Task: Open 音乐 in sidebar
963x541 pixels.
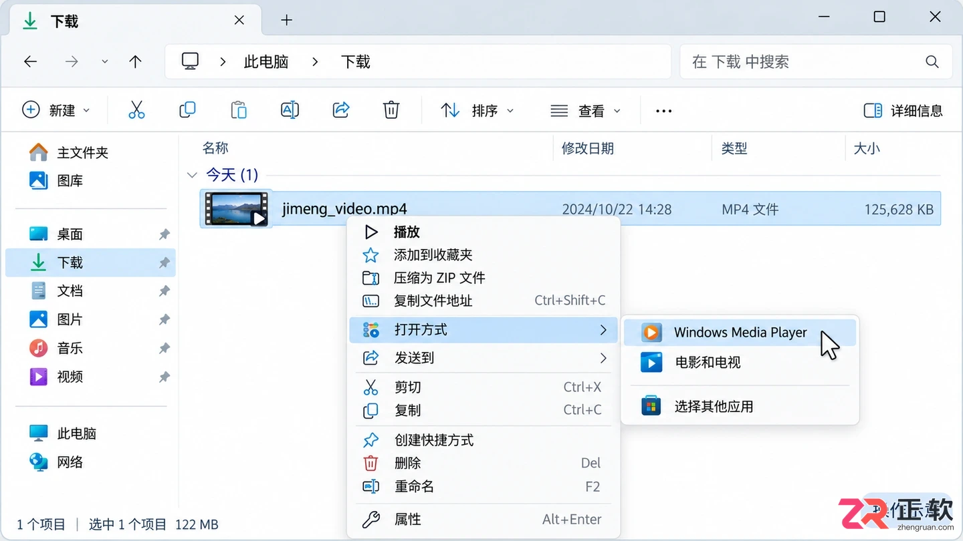Action: coord(90,348)
